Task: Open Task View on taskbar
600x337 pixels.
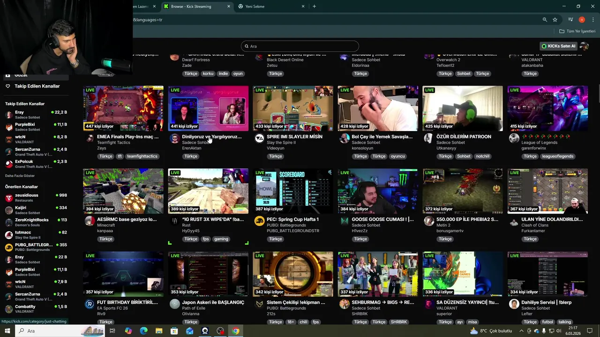Action: (112, 331)
